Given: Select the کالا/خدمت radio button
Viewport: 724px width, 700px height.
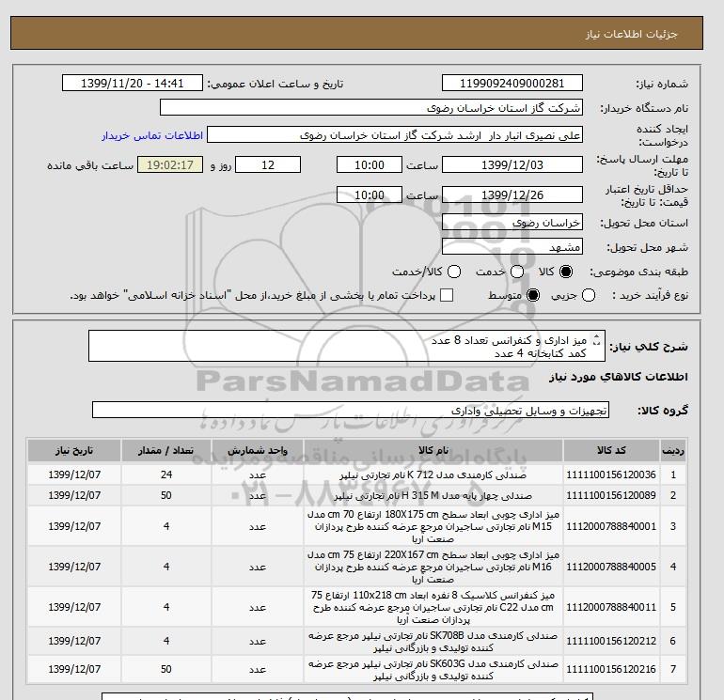Looking at the screenshot, I should tap(454, 272).
